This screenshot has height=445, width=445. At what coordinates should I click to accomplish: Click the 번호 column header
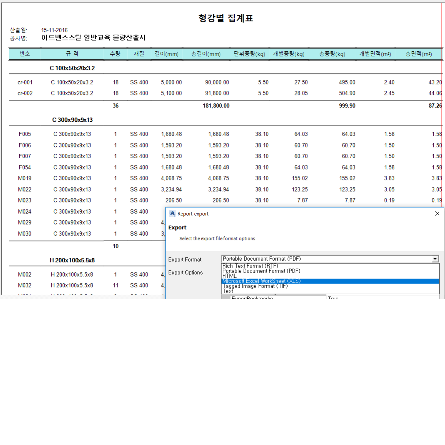tap(25, 54)
